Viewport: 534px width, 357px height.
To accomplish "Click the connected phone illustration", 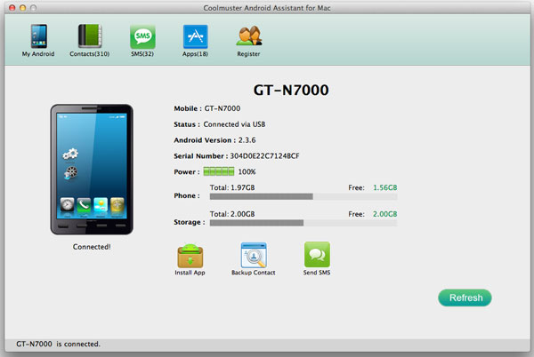I will pyautogui.click(x=92, y=169).
